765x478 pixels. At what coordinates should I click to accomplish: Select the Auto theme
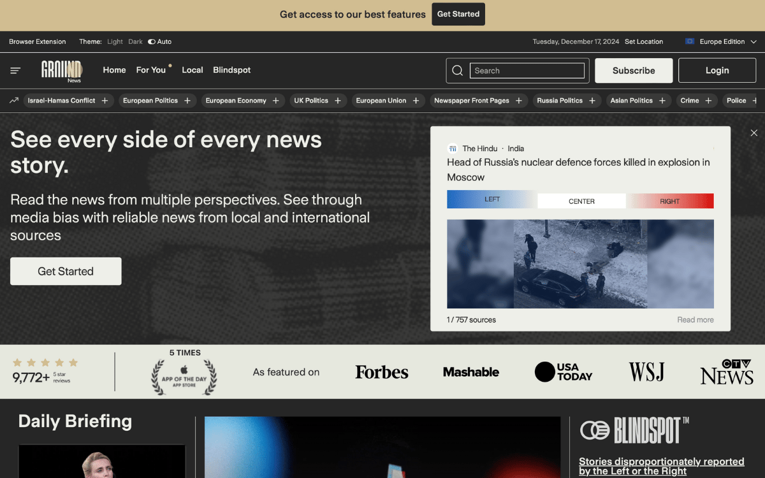point(159,41)
